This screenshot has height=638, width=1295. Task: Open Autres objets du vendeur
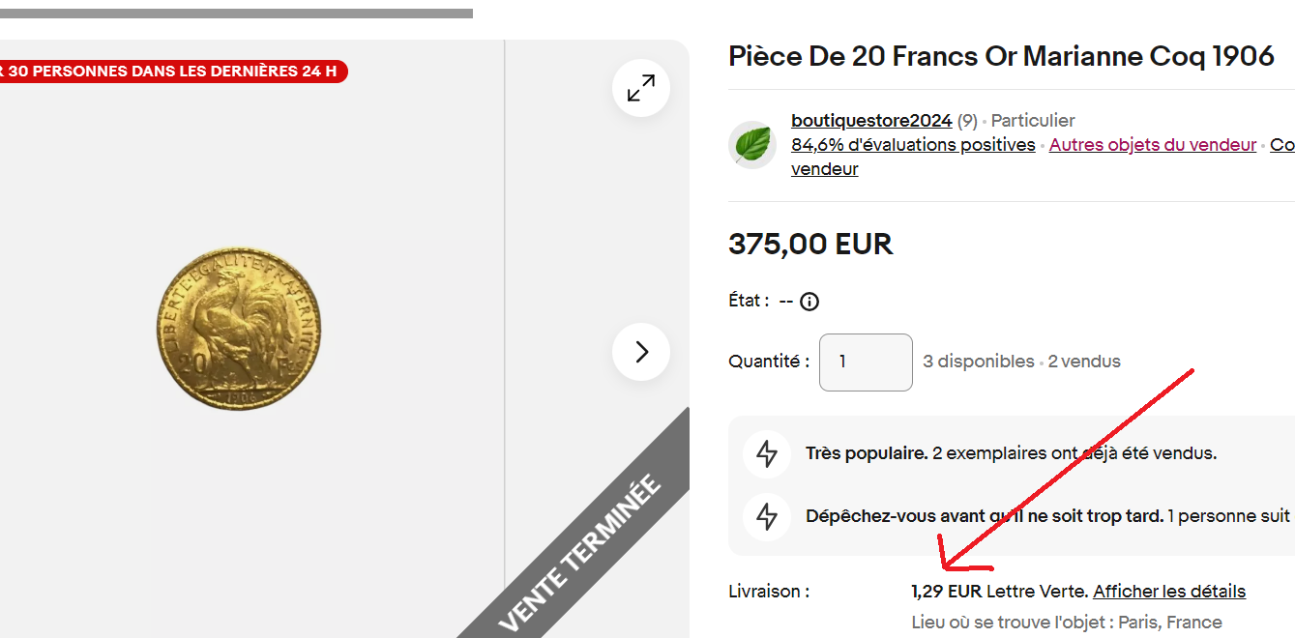point(1152,145)
